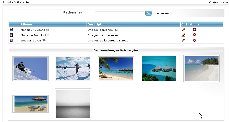The width and height of the screenshot is (229, 122).
Task: Click the album icon beside Madame Duprès
Action: tap(11, 35)
